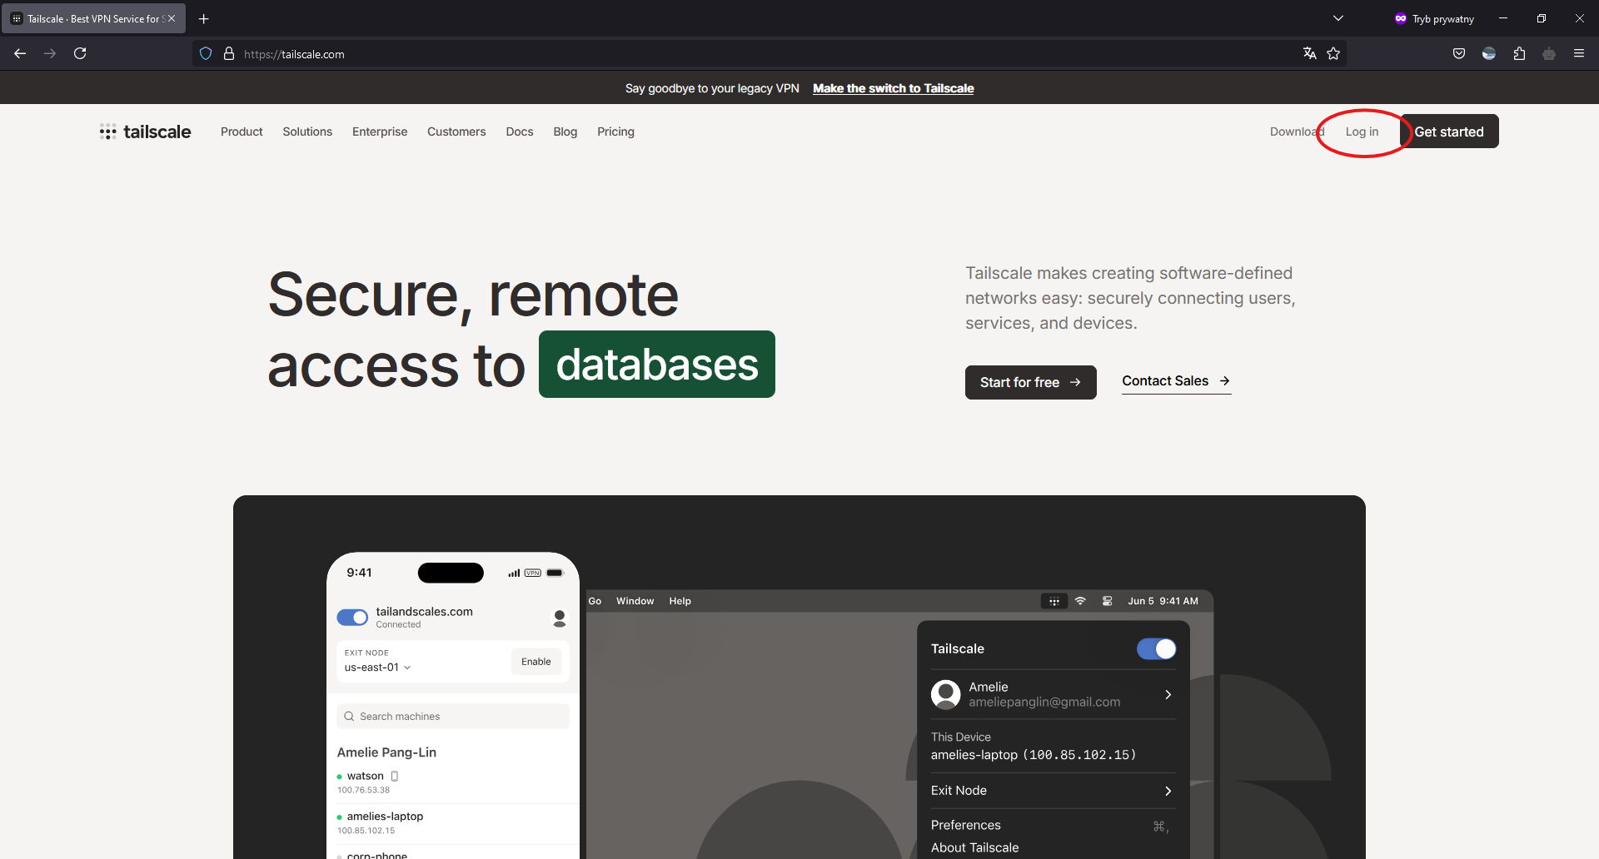Click the Window menu in mockup
The height and width of the screenshot is (859, 1599).
635,601
